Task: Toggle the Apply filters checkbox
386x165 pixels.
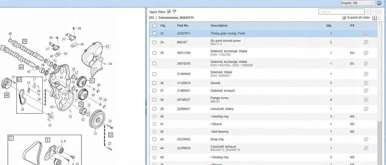Action: [x=169, y=12]
